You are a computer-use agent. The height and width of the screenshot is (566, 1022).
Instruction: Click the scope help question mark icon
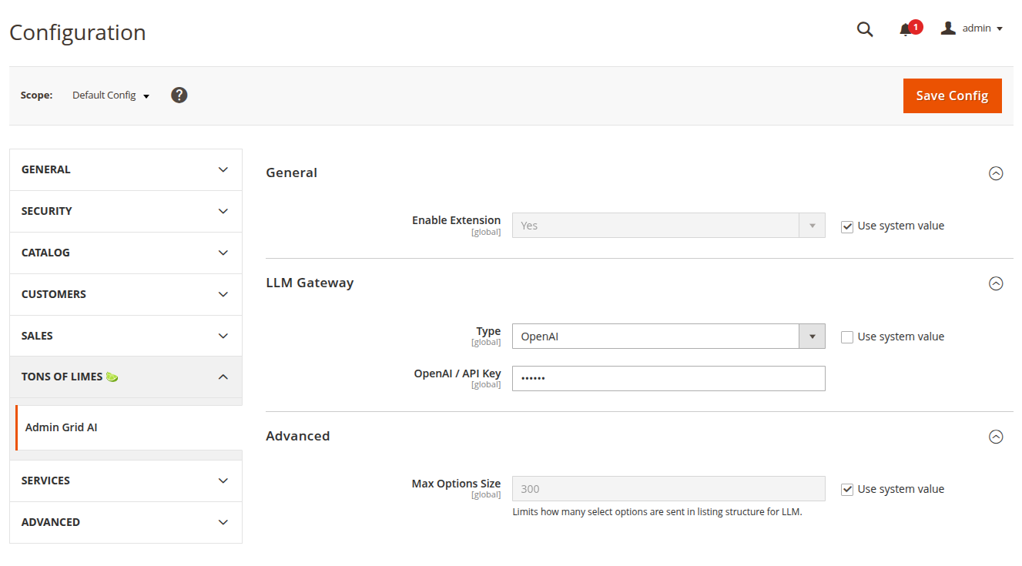pos(179,95)
